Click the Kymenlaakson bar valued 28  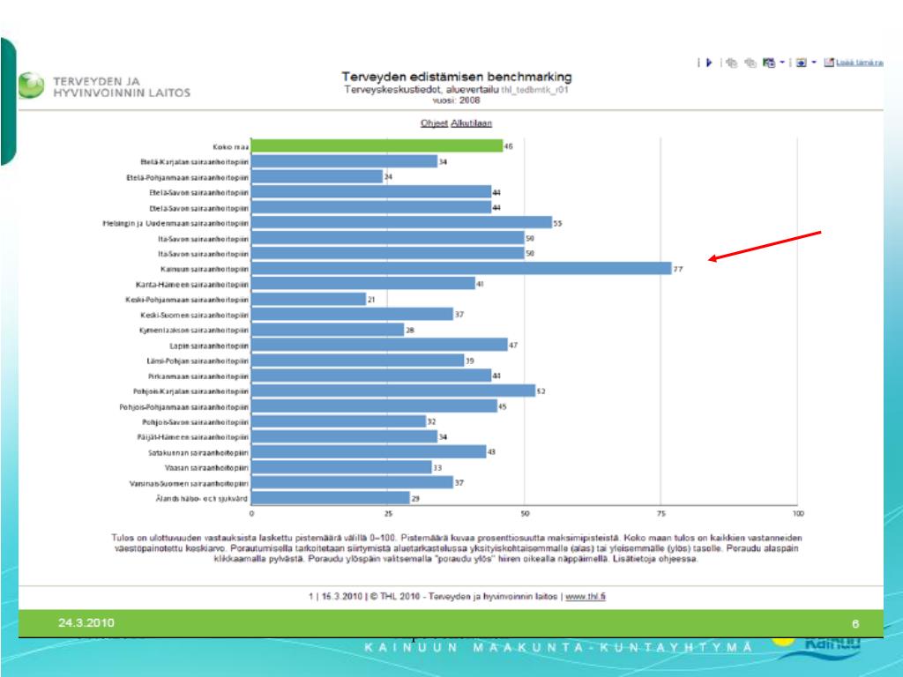[x=328, y=330]
